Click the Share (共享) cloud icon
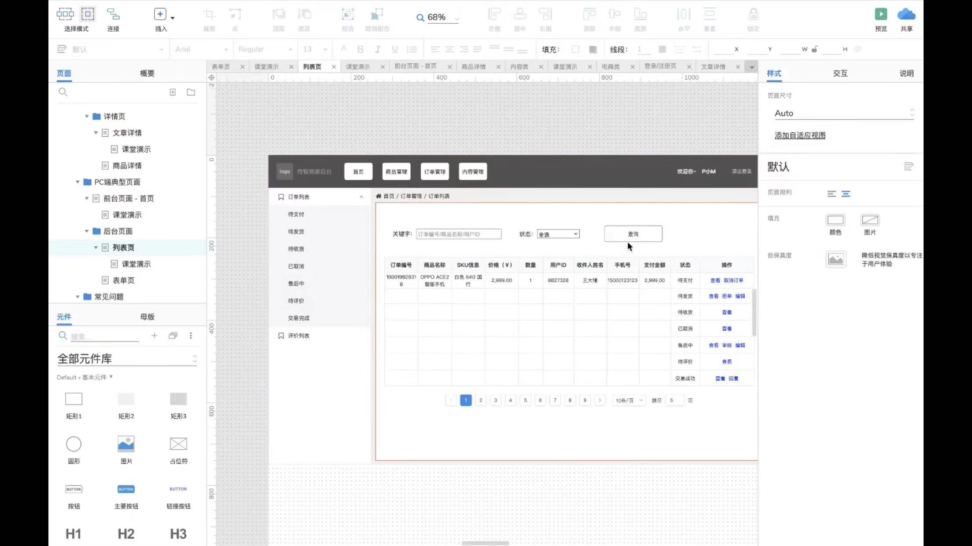The width and height of the screenshot is (972, 546). pyautogui.click(x=906, y=15)
